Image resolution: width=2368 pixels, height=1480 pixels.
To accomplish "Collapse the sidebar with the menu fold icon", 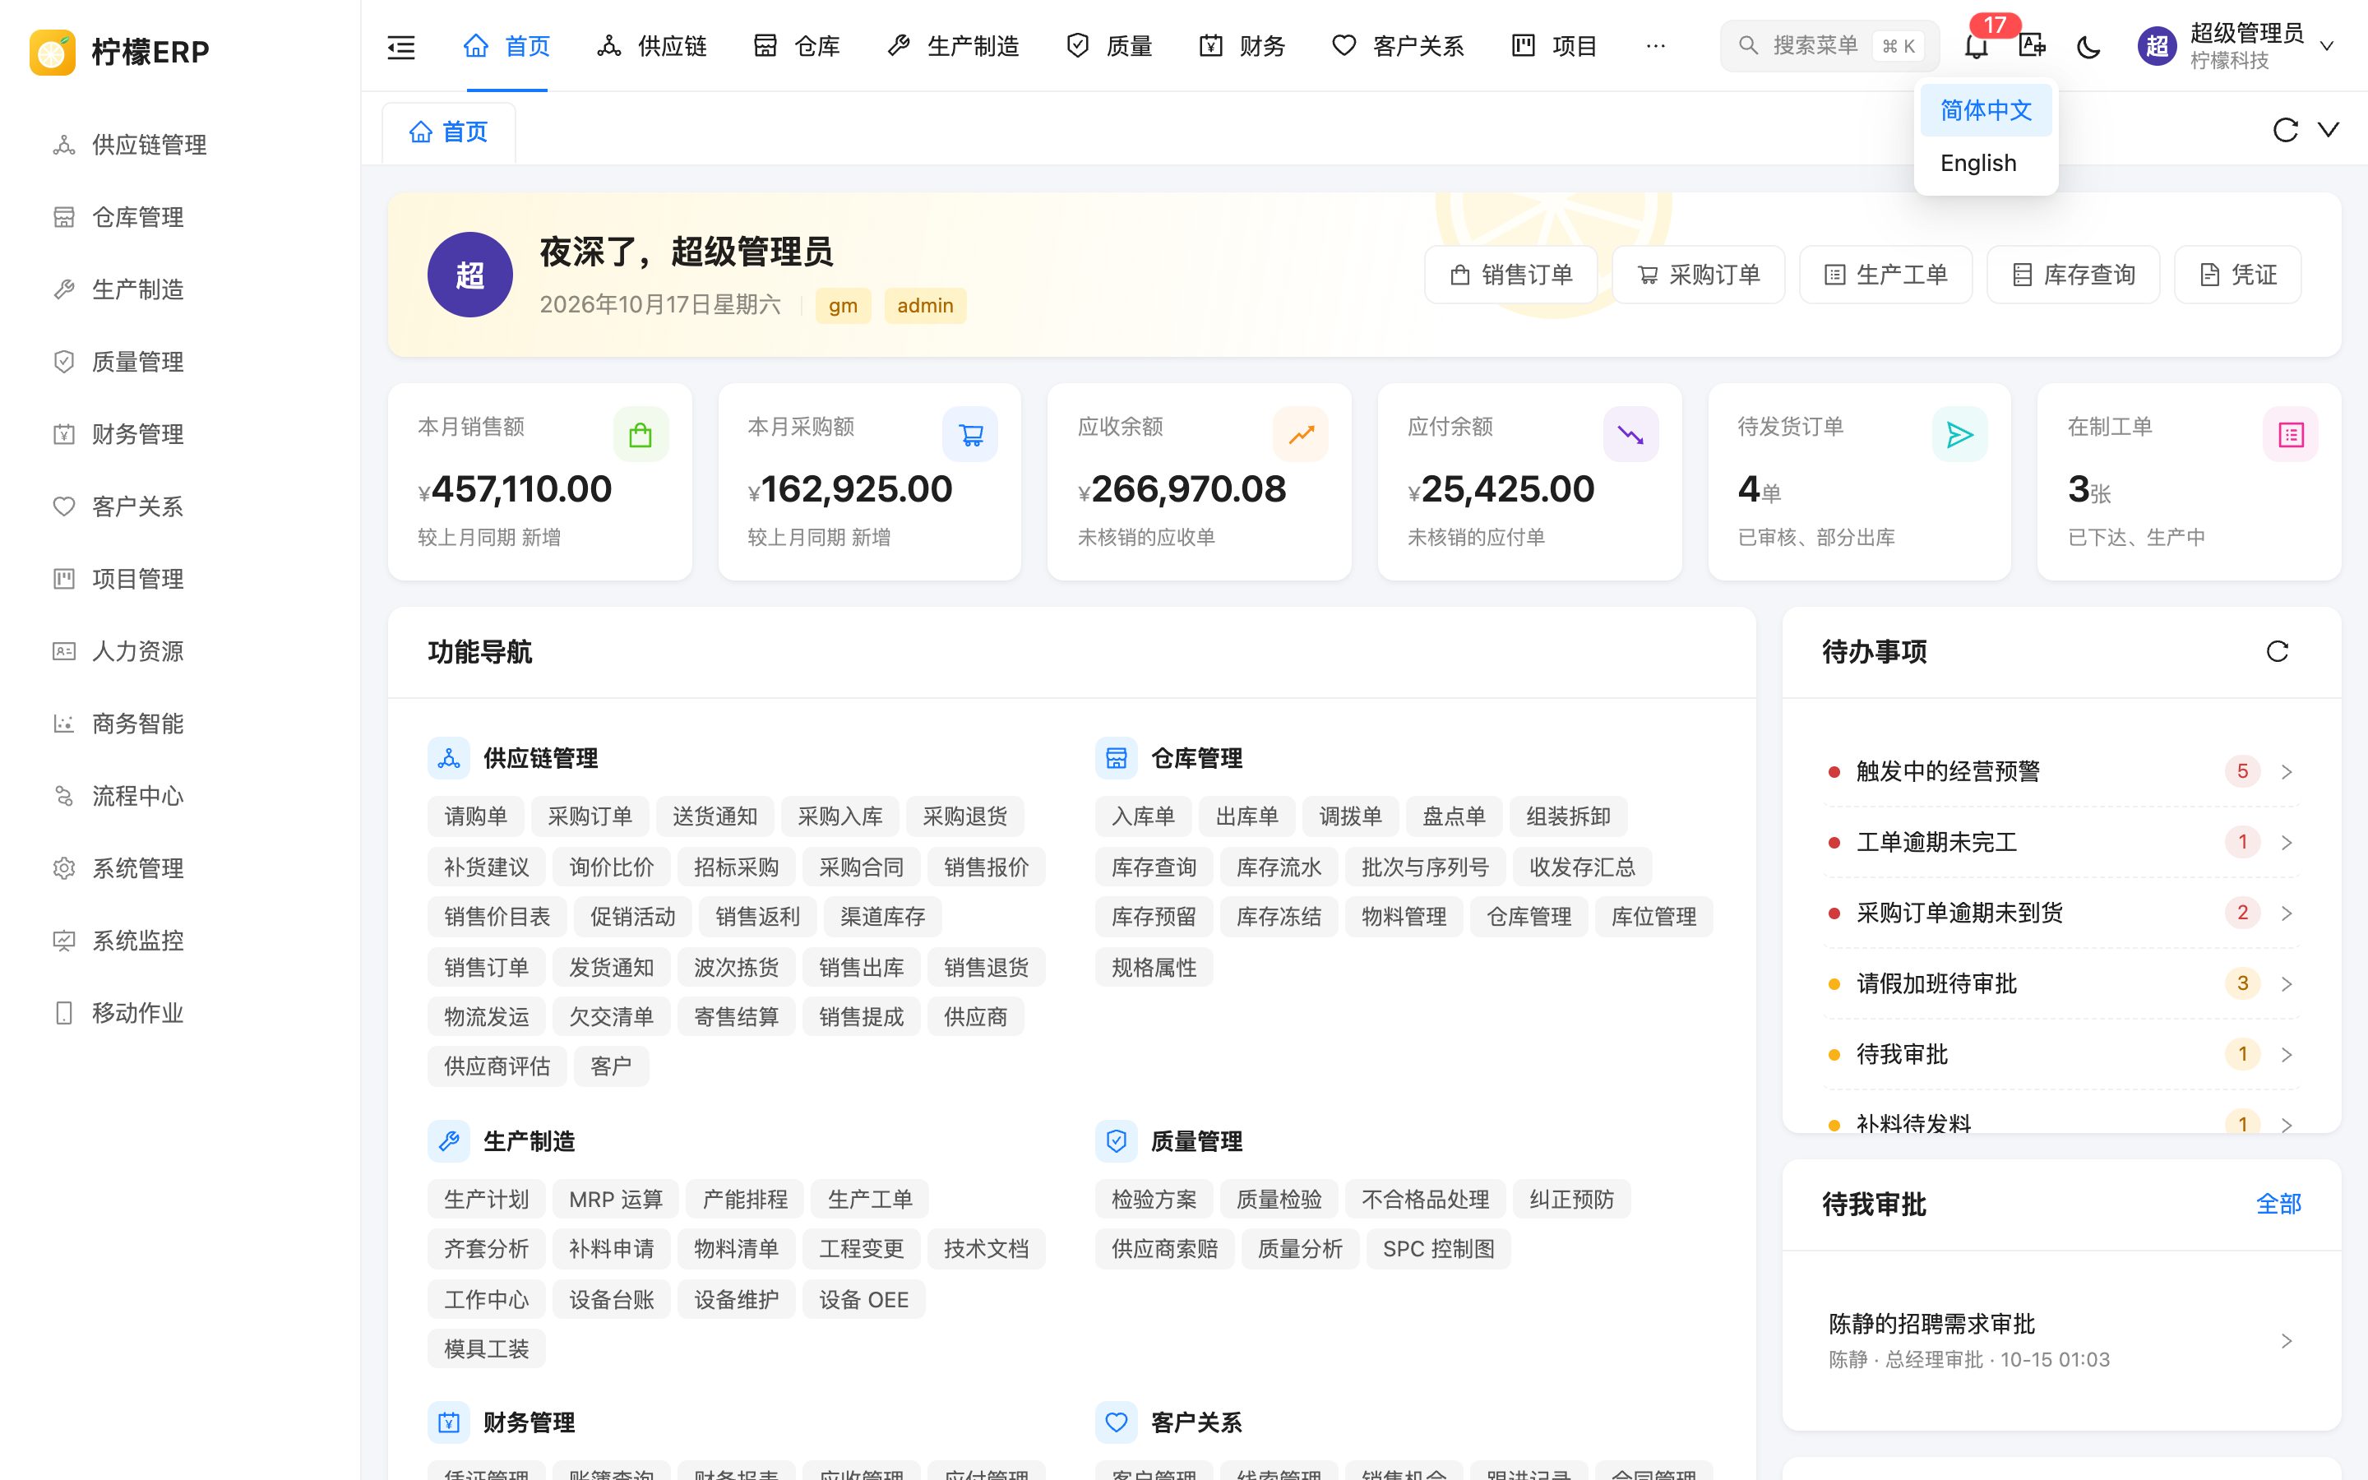I will pos(401,46).
